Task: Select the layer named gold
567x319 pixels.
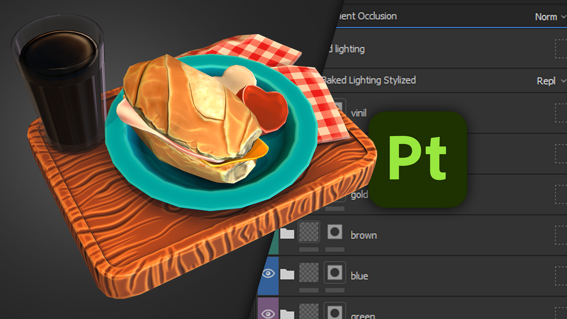Action: (x=359, y=195)
